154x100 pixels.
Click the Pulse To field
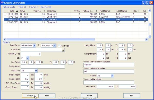click(x=38, y=75)
